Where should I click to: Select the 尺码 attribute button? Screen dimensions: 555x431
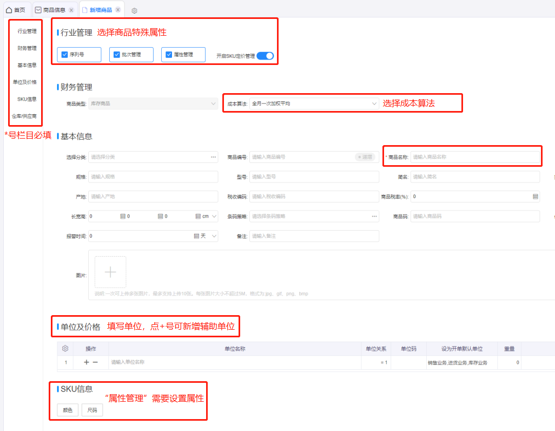point(92,410)
